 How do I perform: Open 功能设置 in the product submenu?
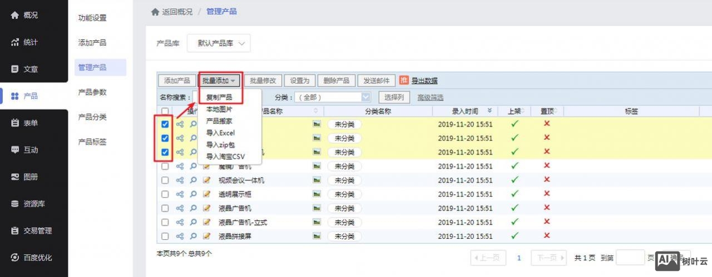click(92, 18)
